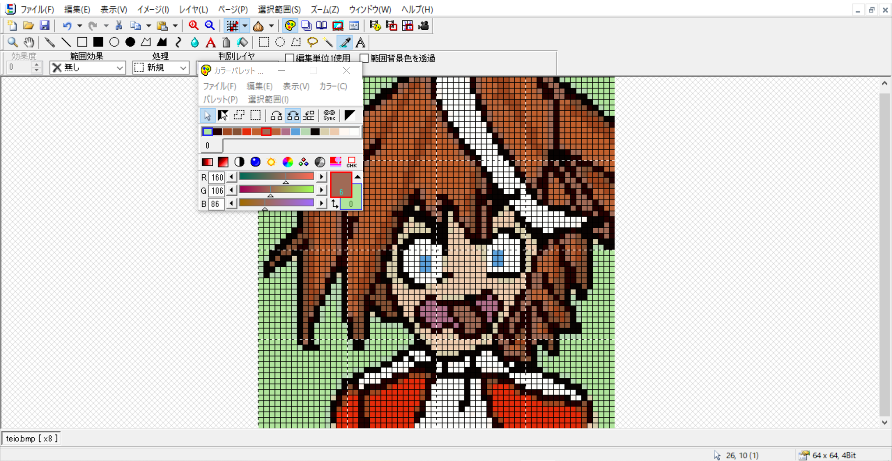Click the vertical scrollbar down arrow
The image size is (892, 461).
885,422
